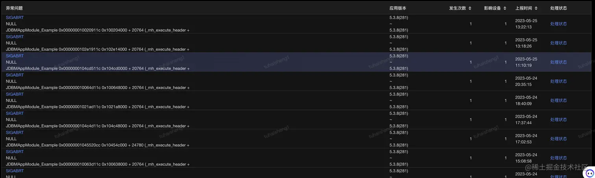Image resolution: width=595 pixels, height=178 pixels.
Task: Click 处理状态 link for 13:18:26 crash
Action: pyautogui.click(x=558, y=43)
